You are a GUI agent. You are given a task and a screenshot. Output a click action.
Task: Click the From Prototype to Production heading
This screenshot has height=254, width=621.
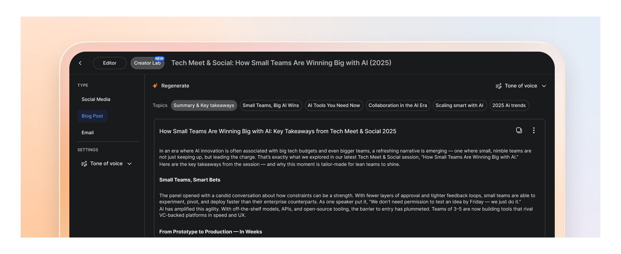[x=210, y=232]
